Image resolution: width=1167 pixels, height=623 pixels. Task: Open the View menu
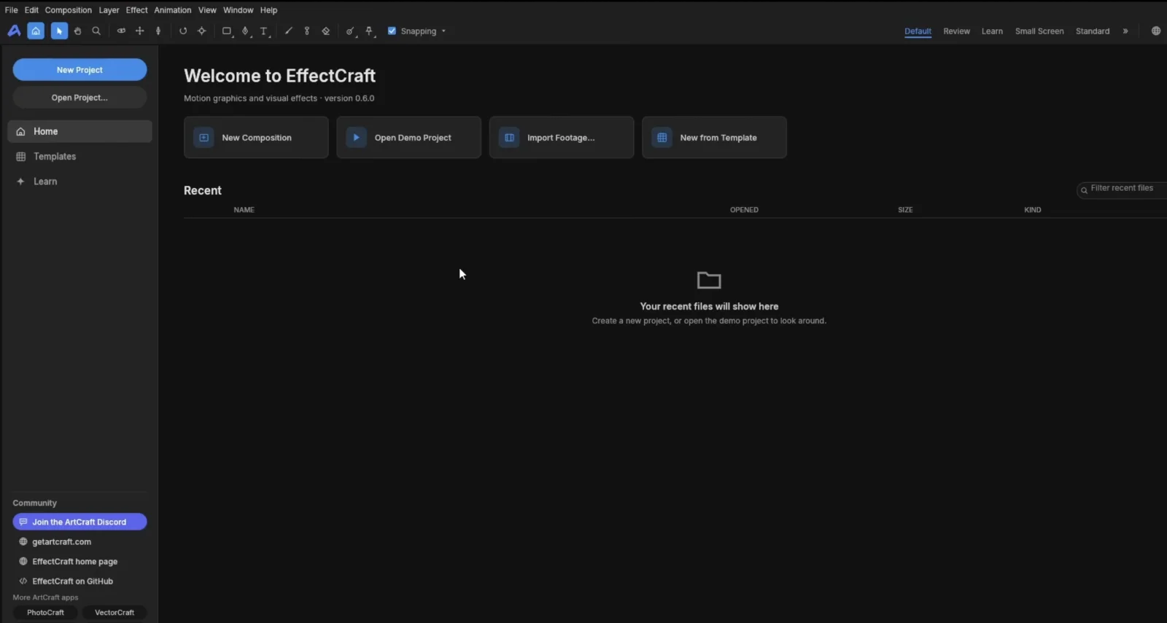[x=207, y=10]
